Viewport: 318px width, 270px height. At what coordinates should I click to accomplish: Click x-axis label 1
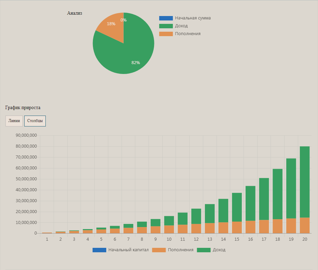[x=47, y=239]
